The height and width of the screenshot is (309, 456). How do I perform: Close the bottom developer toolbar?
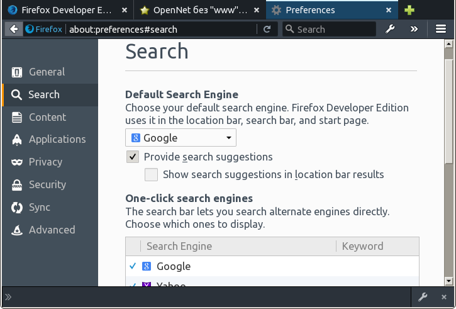pyautogui.click(x=444, y=297)
